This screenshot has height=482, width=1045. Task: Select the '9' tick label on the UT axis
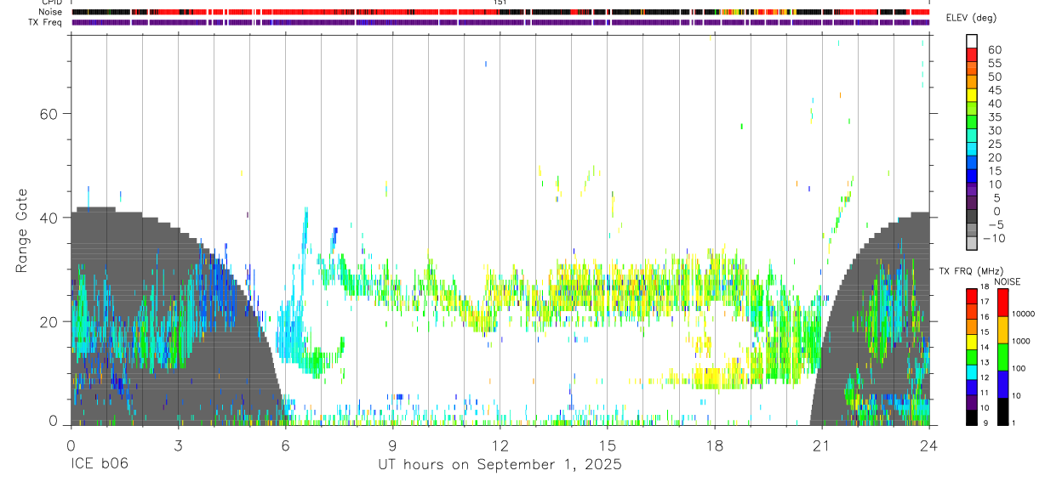(x=392, y=444)
